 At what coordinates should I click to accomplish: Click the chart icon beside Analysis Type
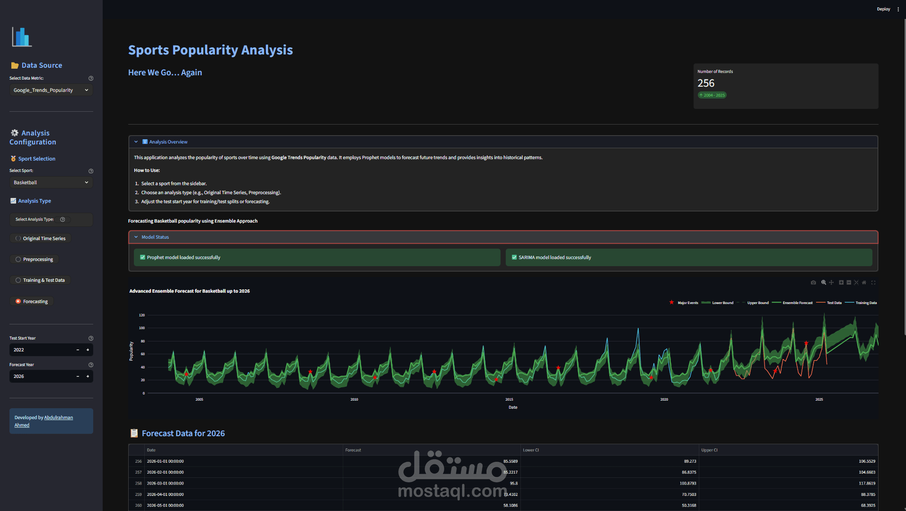[x=13, y=201]
